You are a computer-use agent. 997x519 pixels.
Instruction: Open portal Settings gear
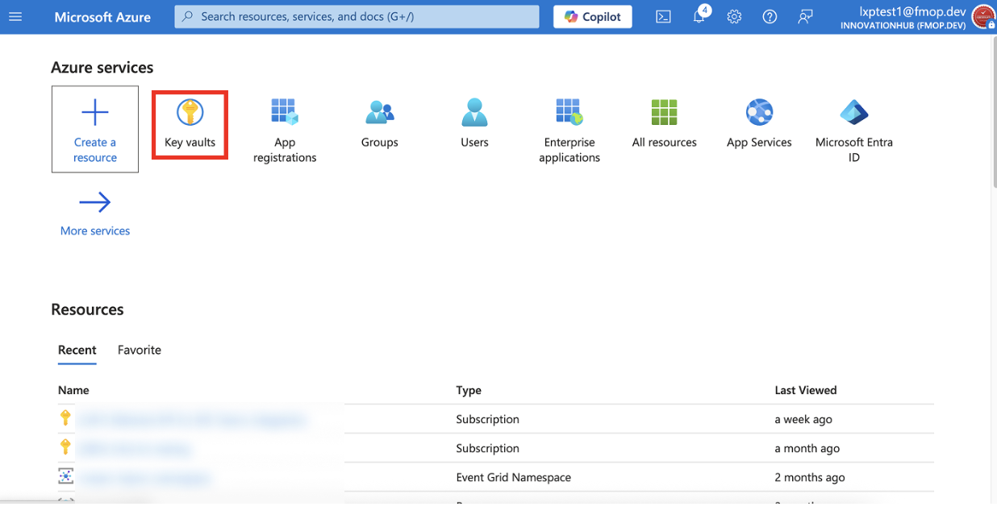pos(734,17)
